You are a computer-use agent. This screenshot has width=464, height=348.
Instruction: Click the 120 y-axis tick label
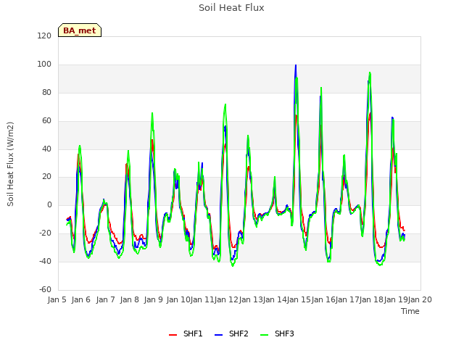click(x=44, y=36)
